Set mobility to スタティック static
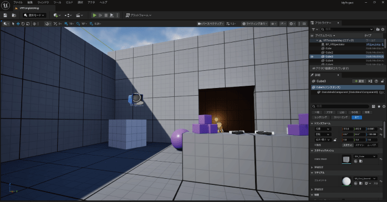 [x=348, y=145]
